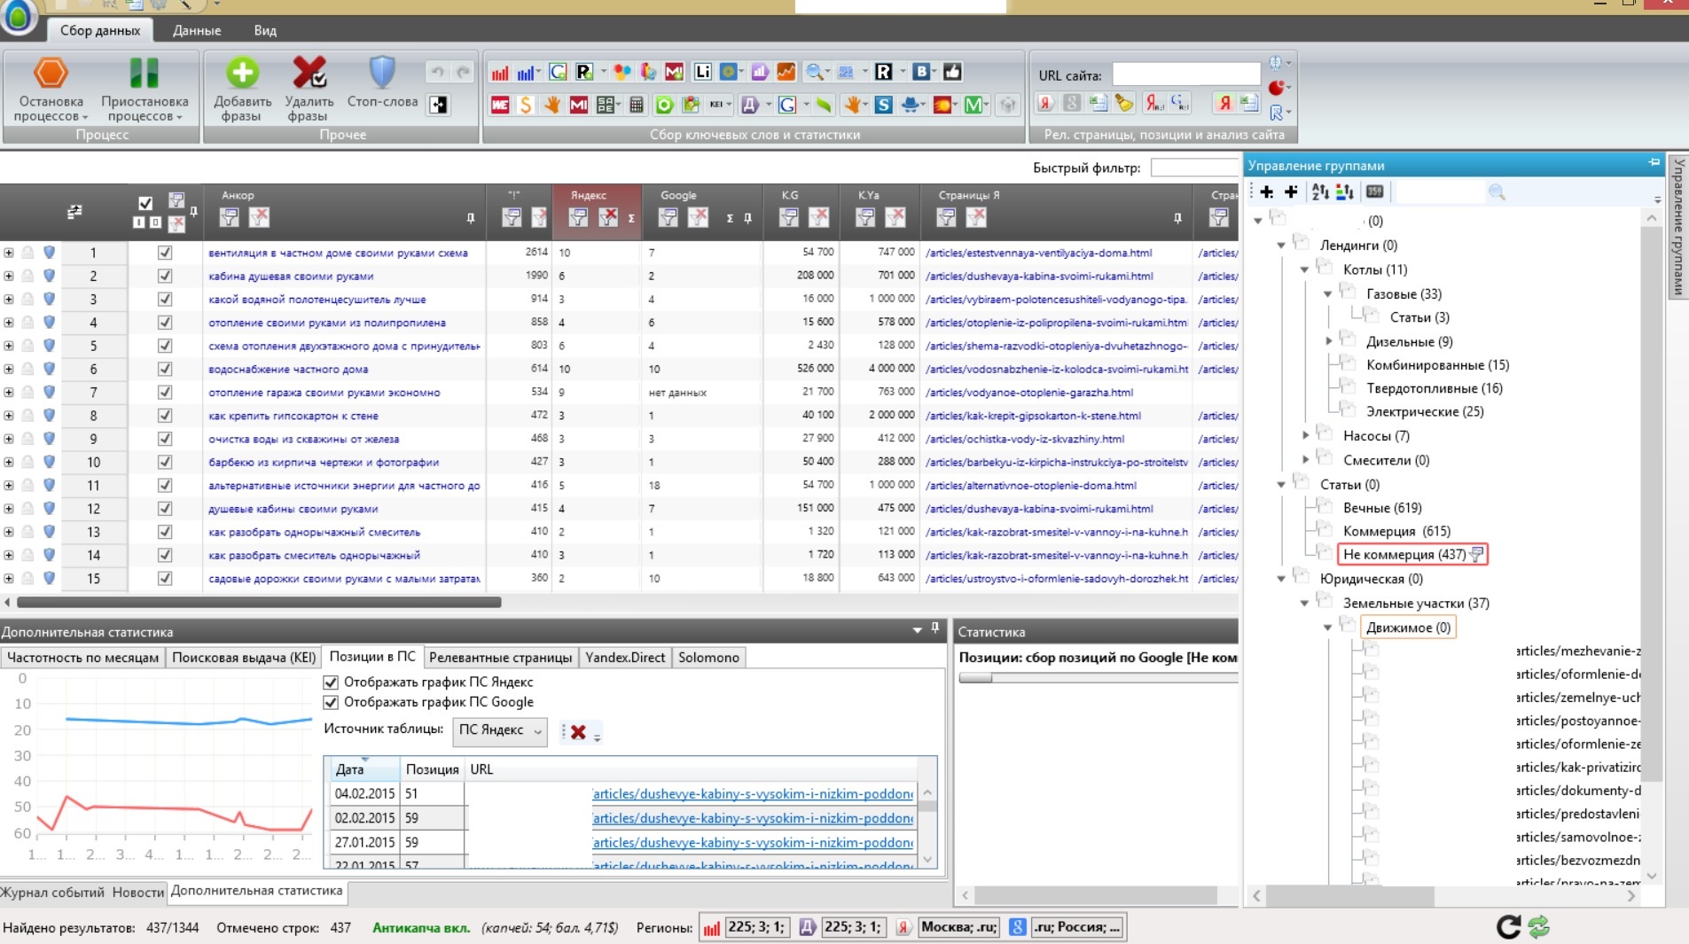
Task: Open the Поисковая выдача (KEI) tab
Action: [244, 658]
